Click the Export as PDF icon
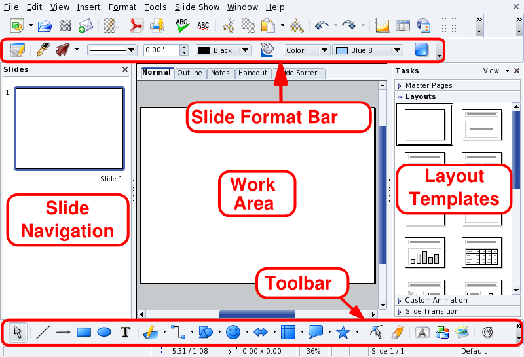The image size is (524, 357). click(136, 26)
